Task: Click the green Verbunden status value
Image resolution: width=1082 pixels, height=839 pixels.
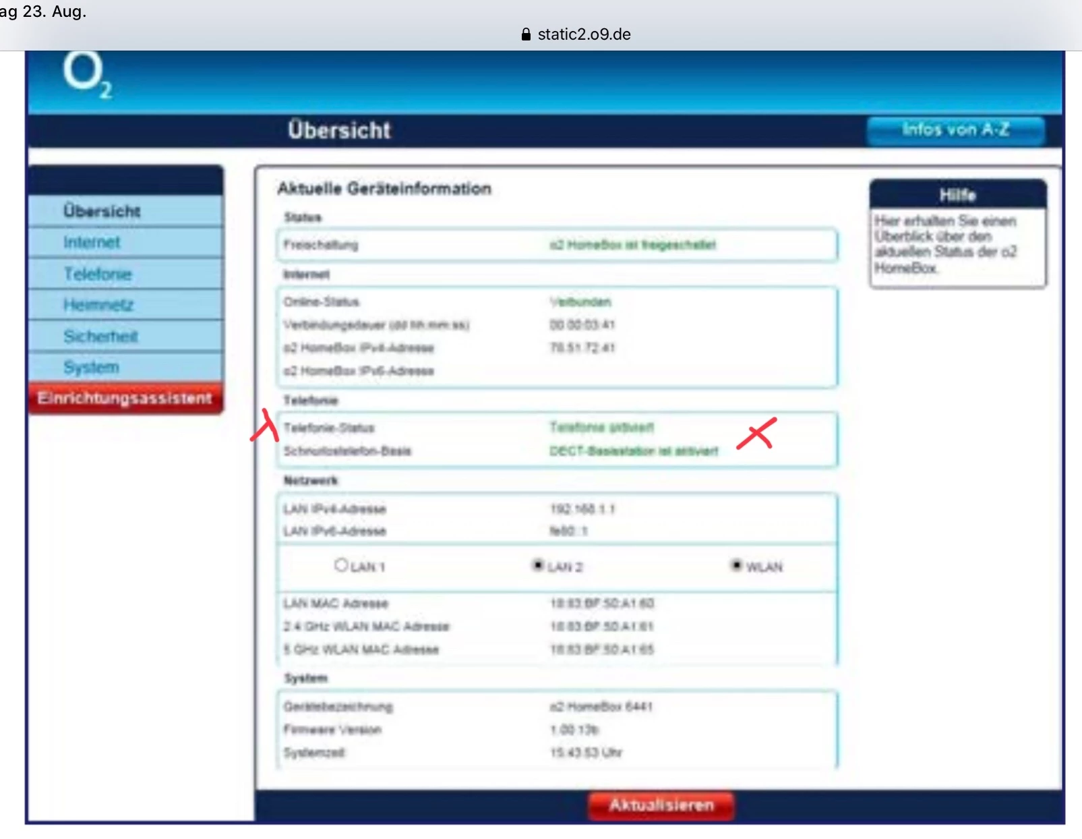Action: pos(580,301)
